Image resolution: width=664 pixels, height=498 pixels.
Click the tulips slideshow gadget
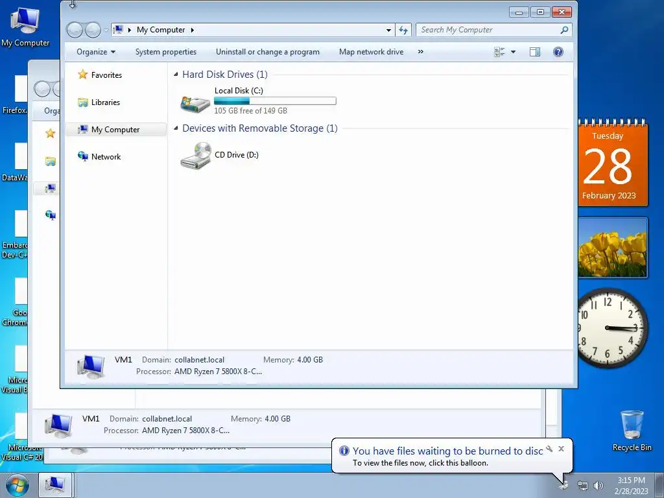point(613,248)
